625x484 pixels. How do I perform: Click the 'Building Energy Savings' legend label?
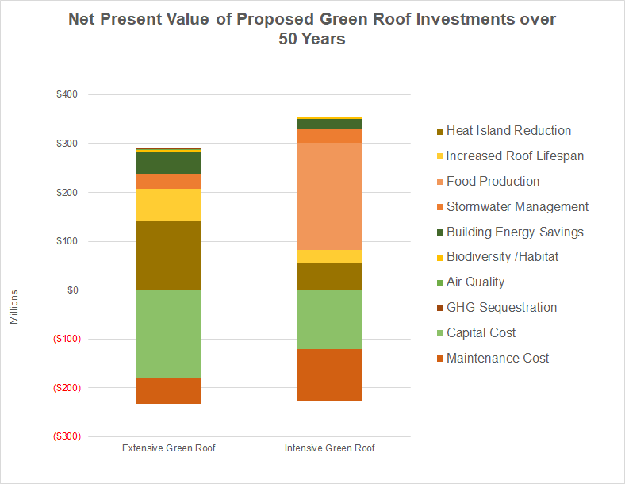(515, 232)
